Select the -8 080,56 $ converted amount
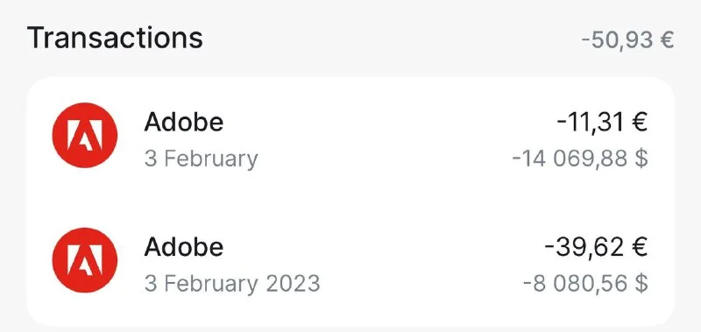The width and height of the screenshot is (701, 332). pos(585,283)
